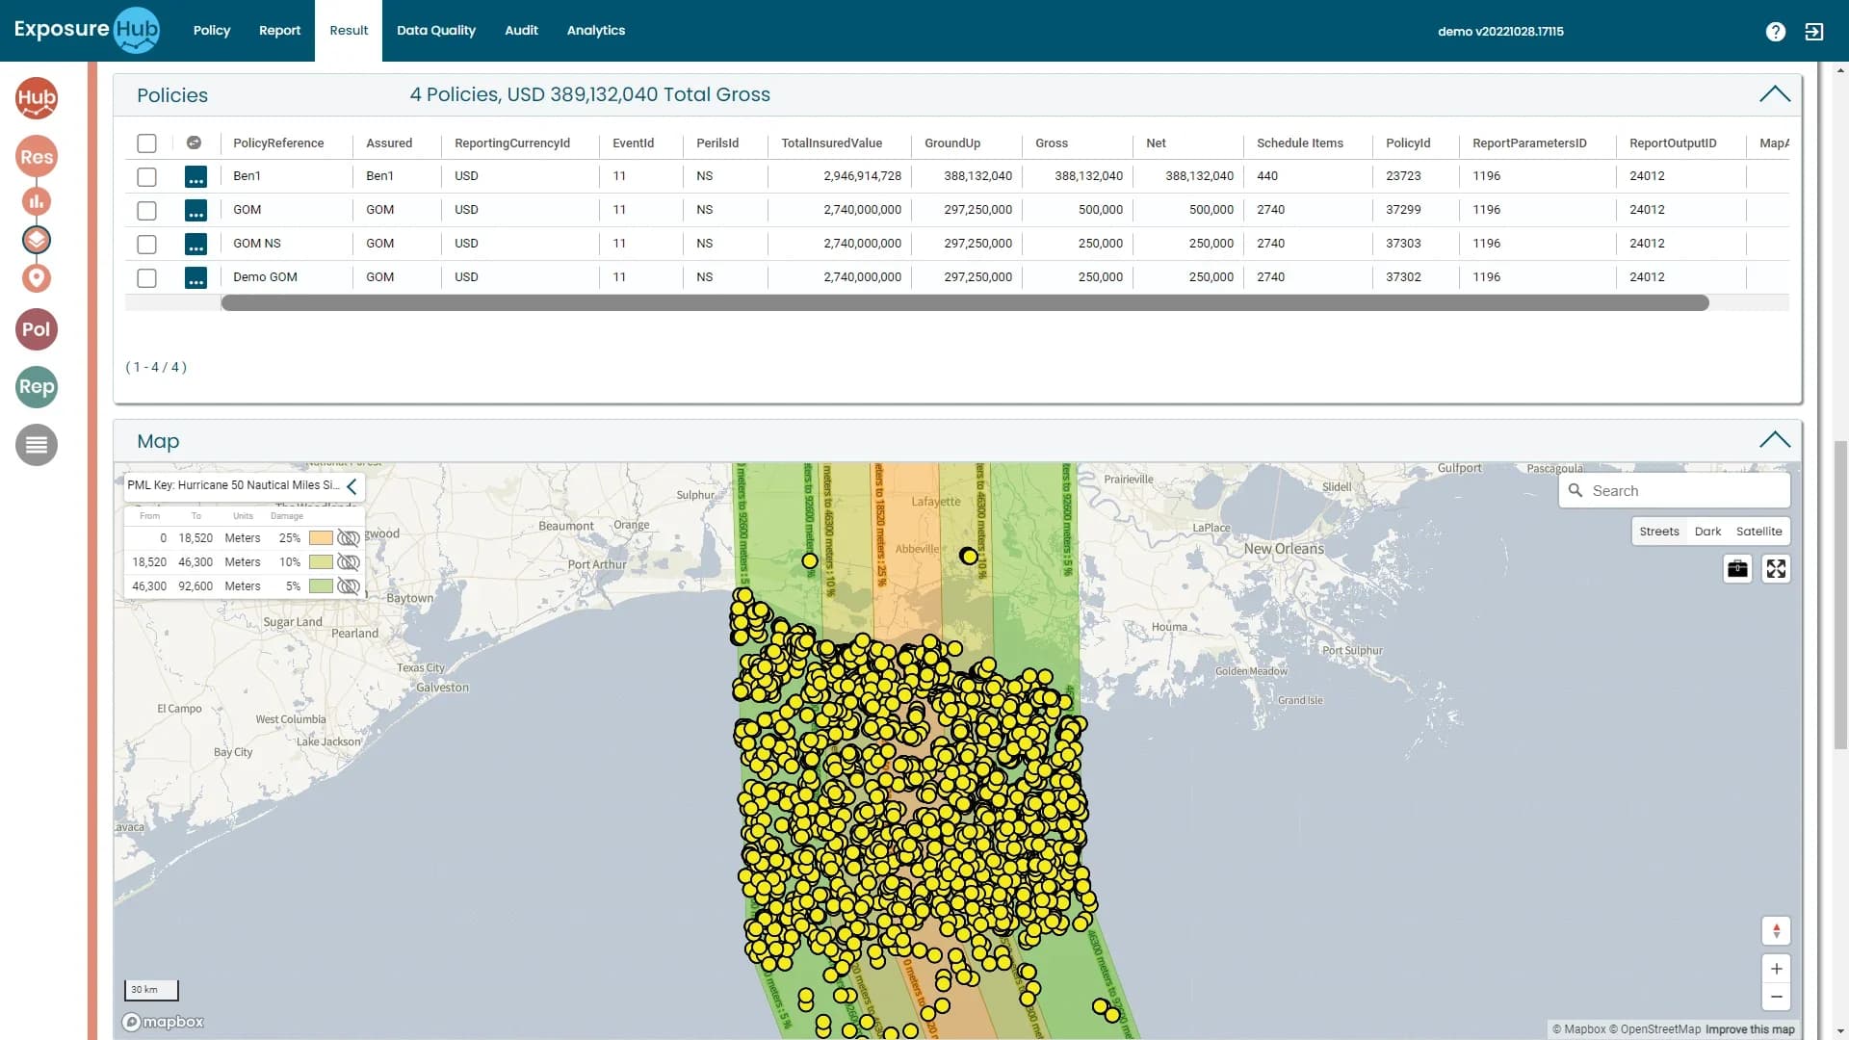Click the page vertical scrollbar thumb
Viewport: 1849px width, 1040px height.
(1840, 594)
